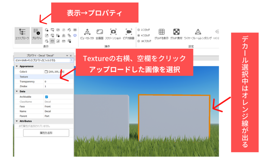This screenshot has height=164, width=269.
Task: Click the Properties (プロパティ) ribbon icon
Action: coord(37,34)
